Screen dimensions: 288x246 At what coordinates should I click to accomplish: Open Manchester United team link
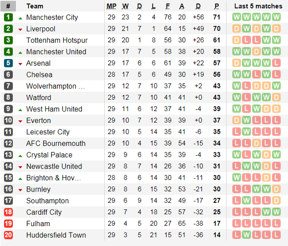(56, 52)
